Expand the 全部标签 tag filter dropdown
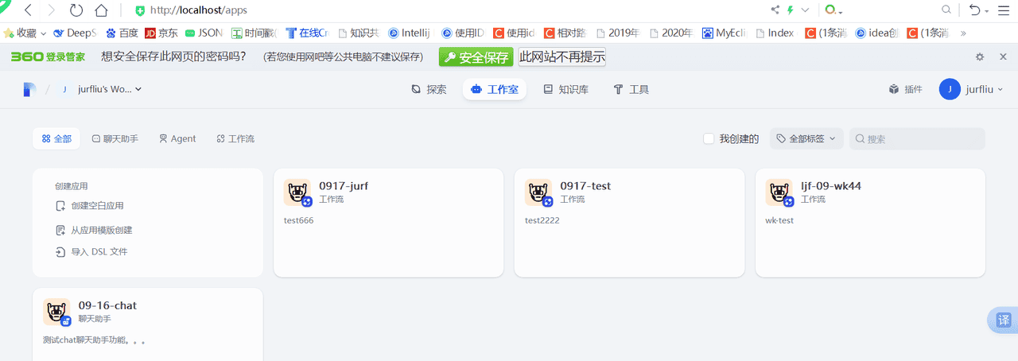 (806, 139)
